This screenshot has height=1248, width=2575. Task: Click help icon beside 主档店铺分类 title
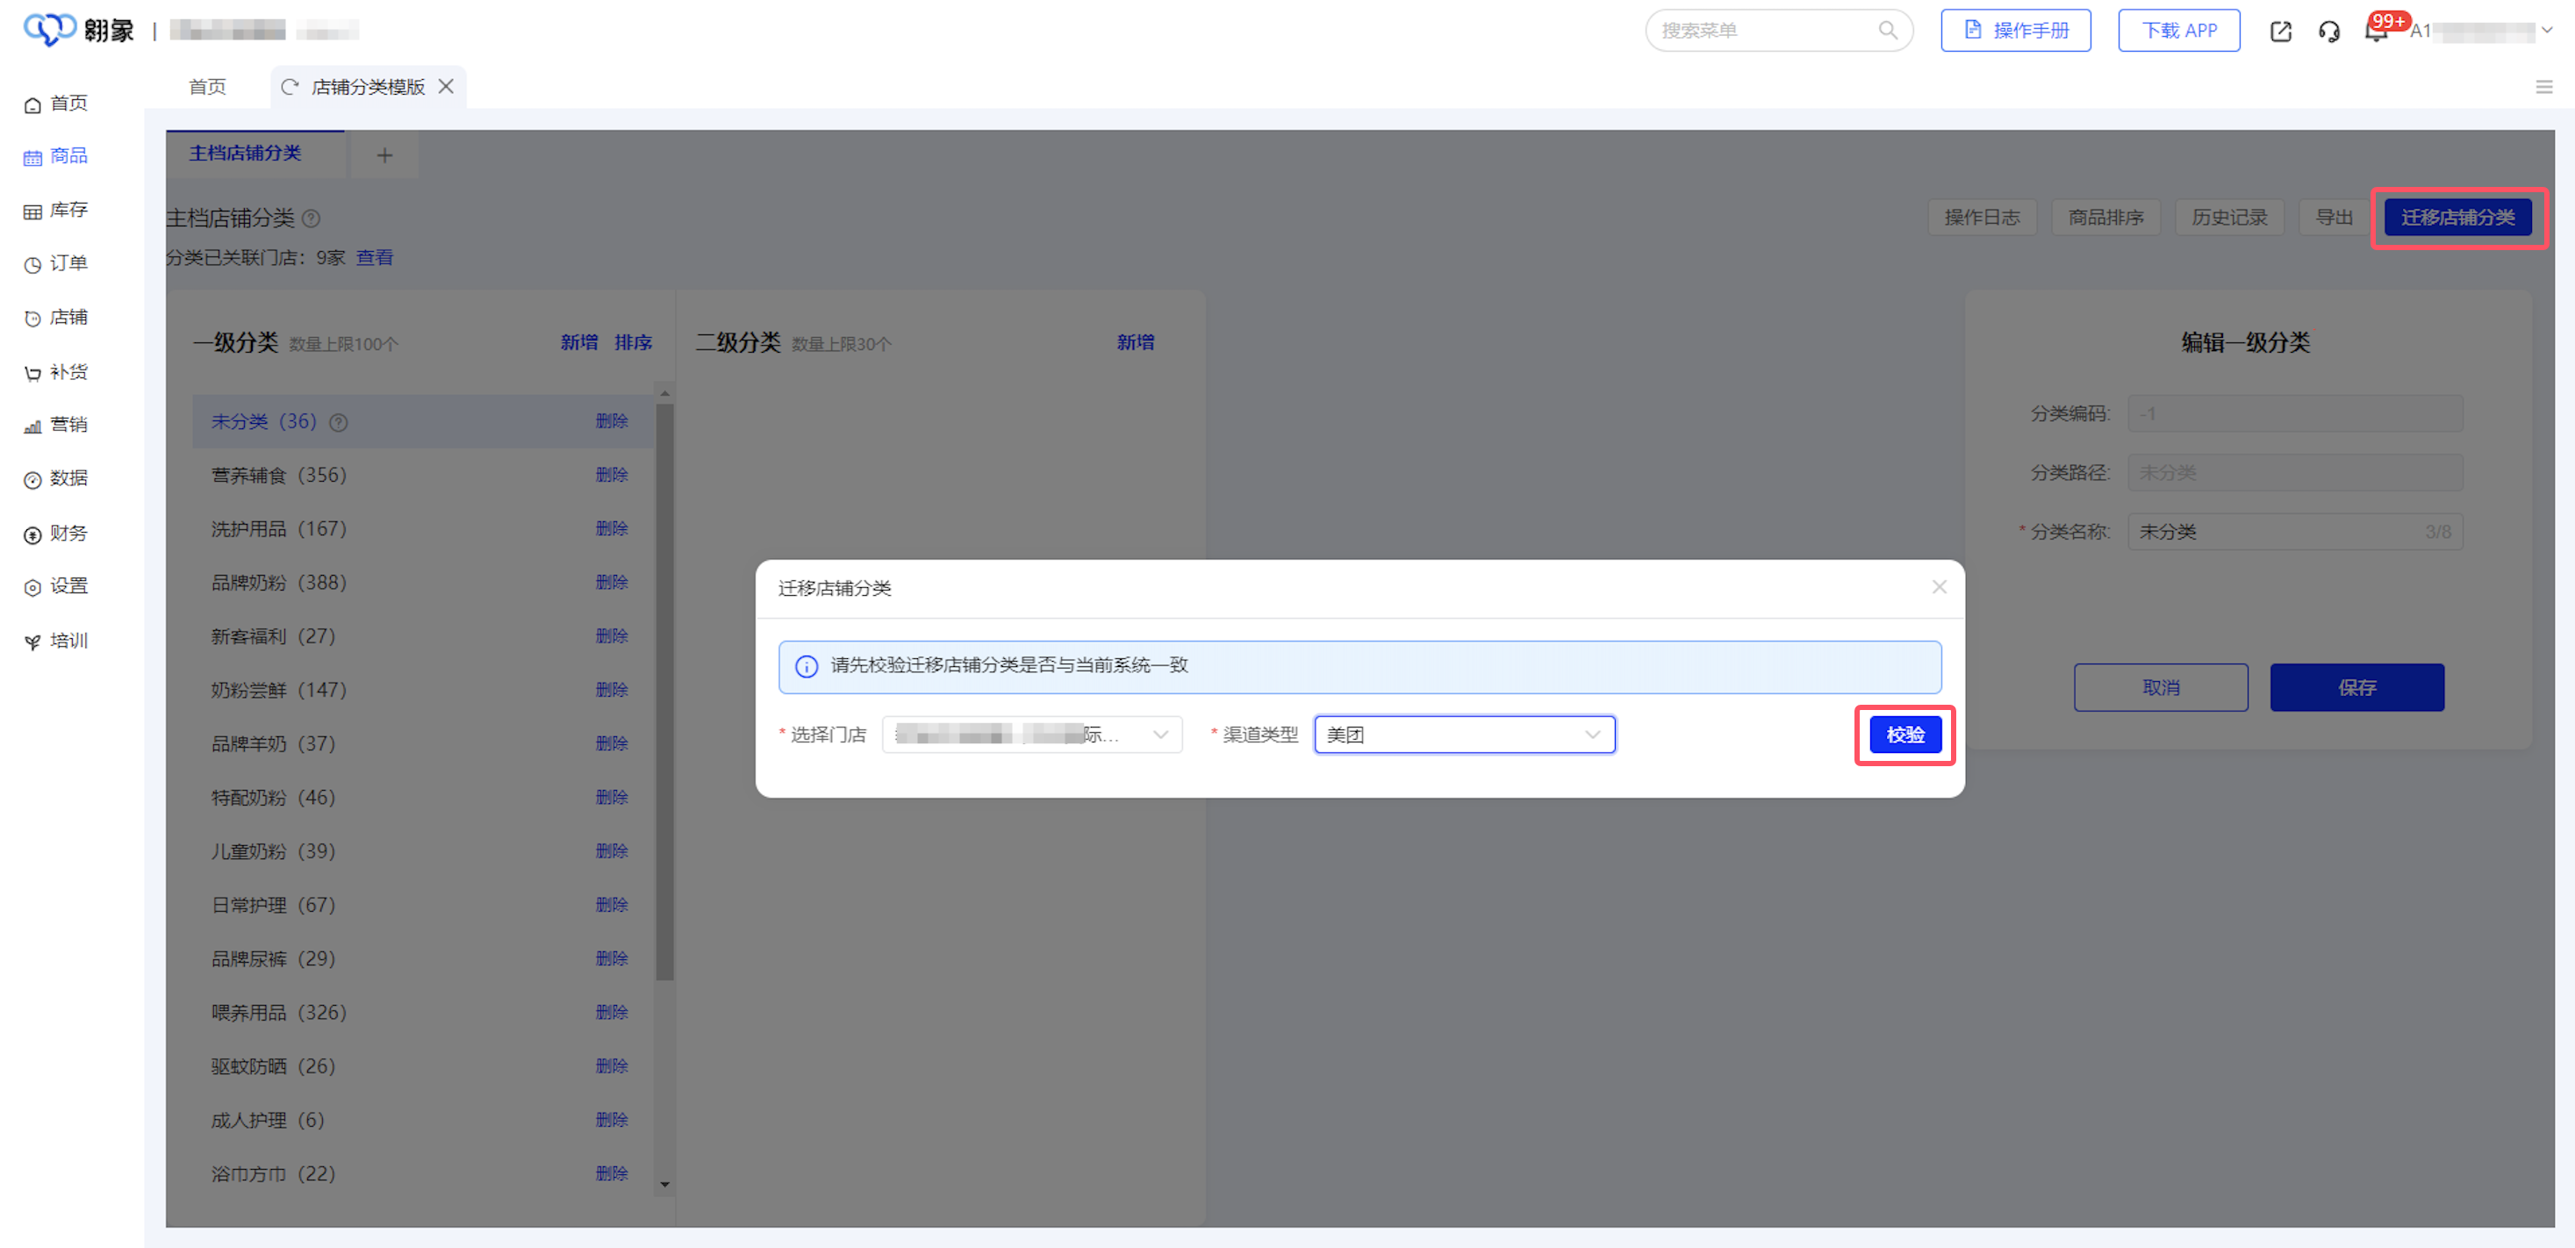[312, 218]
